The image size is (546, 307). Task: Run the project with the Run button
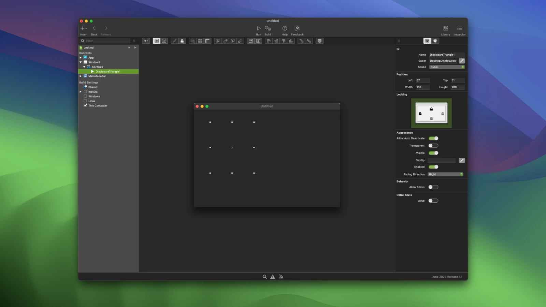click(258, 29)
